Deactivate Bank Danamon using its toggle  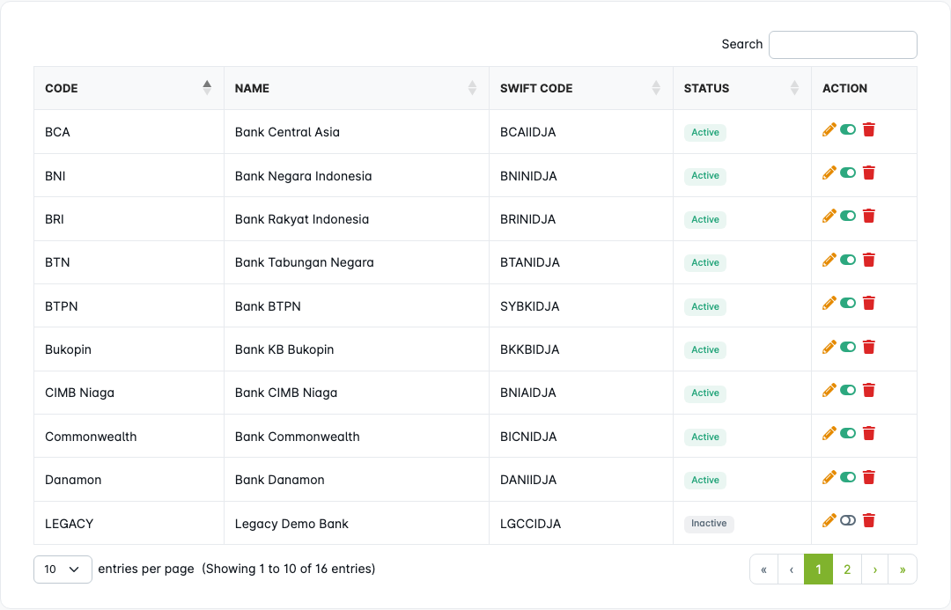point(848,477)
